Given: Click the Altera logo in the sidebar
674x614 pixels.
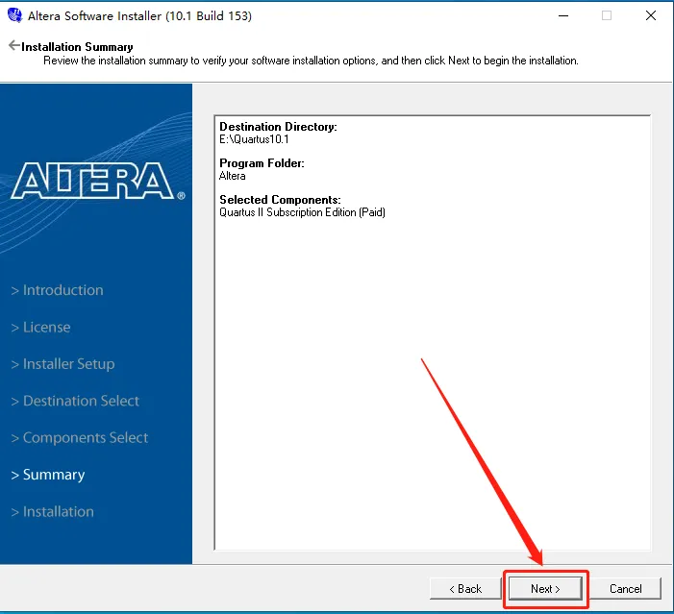Looking at the screenshot, I should 98,181.
